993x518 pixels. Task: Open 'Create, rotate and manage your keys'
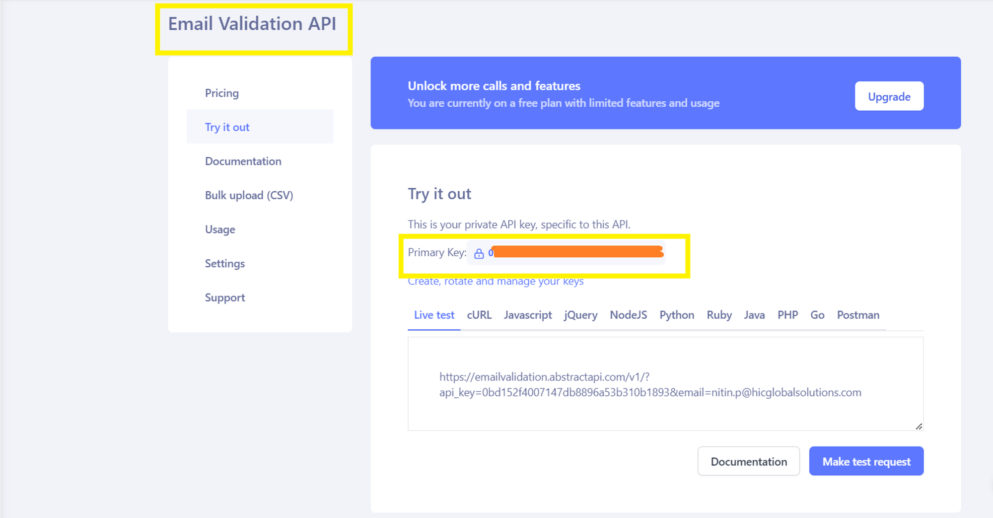(x=496, y=281)
